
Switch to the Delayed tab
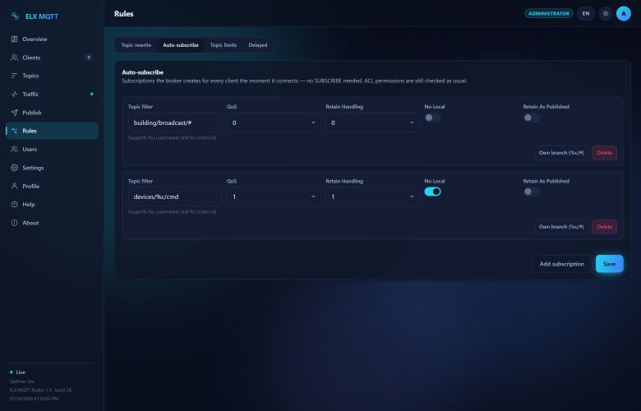pyautogui.click(x=258, y=45)
